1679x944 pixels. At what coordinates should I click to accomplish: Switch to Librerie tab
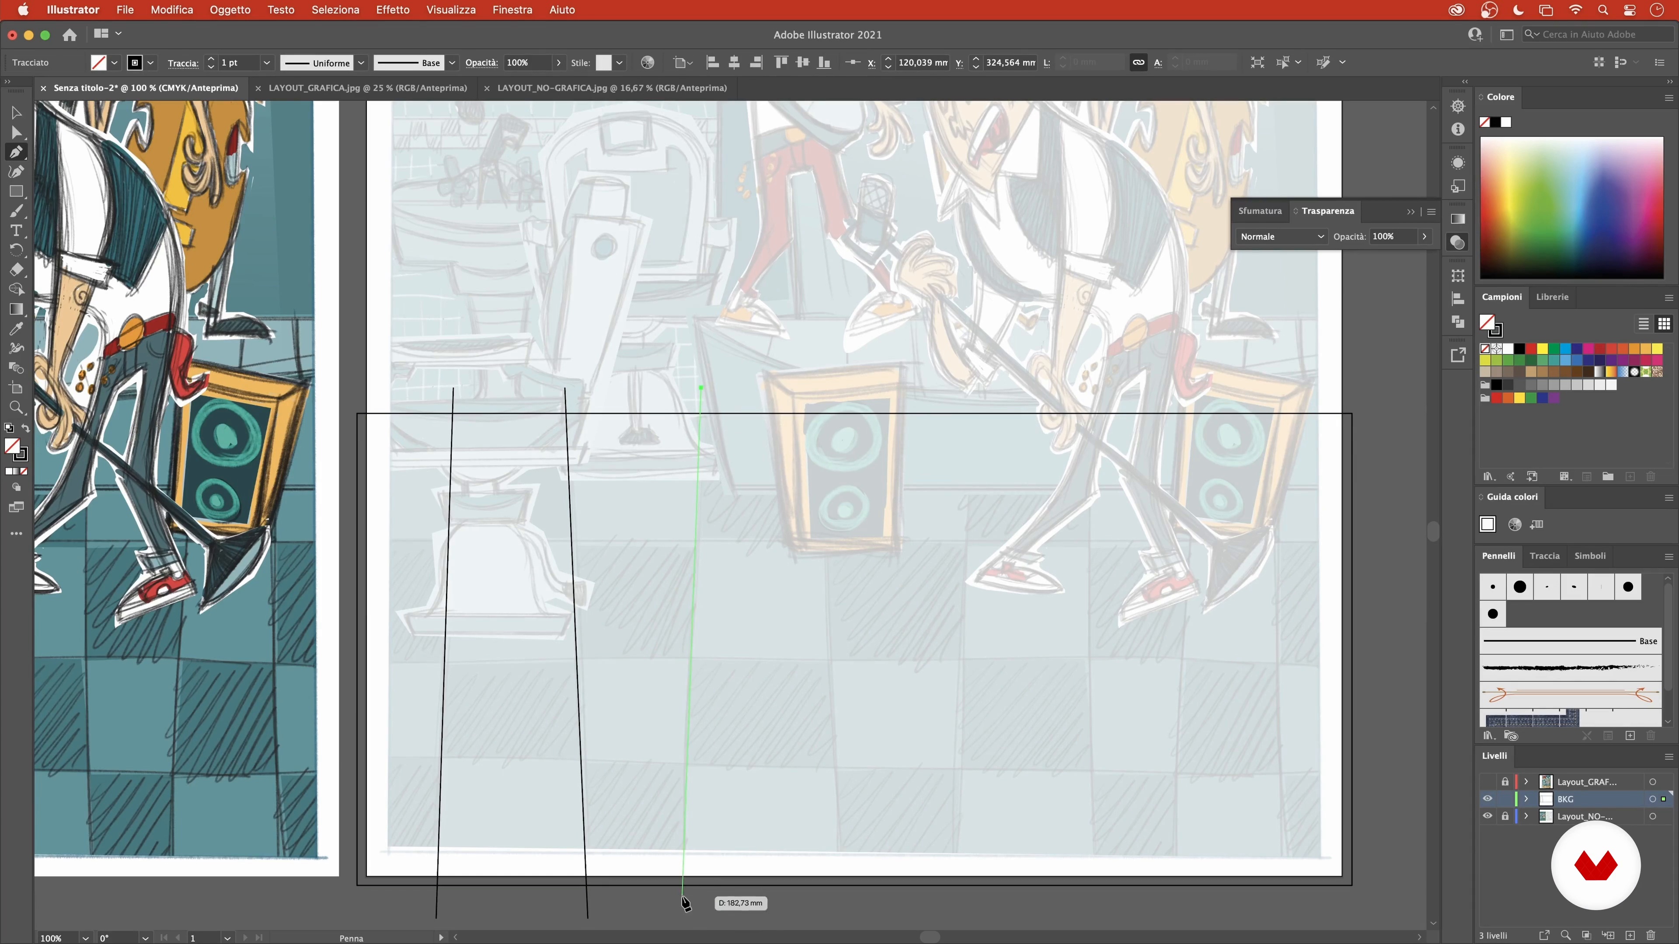1552,296
